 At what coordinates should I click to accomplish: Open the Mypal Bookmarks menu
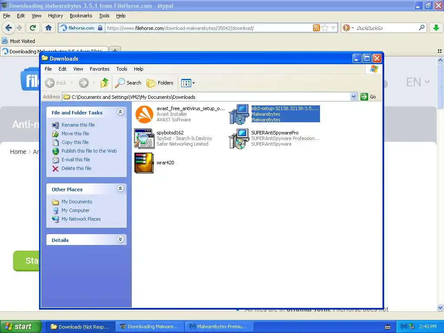81,16
